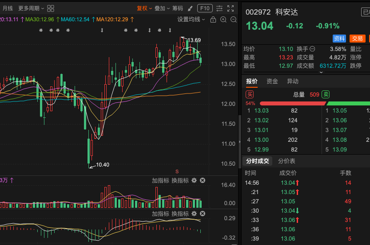Image resolution: width=370 pixels, height=245 pixels.
Task: Click the red buy portion of order ratio bar
Action: point(293,104)
